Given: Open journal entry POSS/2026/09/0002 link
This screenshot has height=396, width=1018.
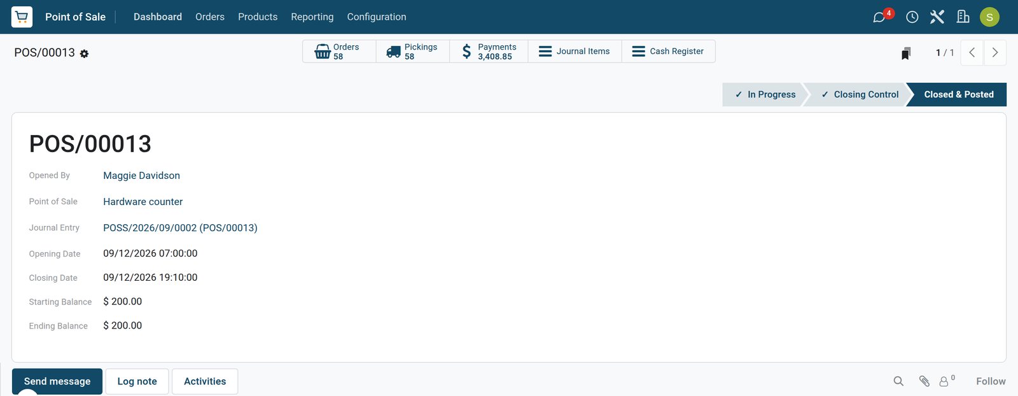Looking at the screenshot, I should [180, 228].
